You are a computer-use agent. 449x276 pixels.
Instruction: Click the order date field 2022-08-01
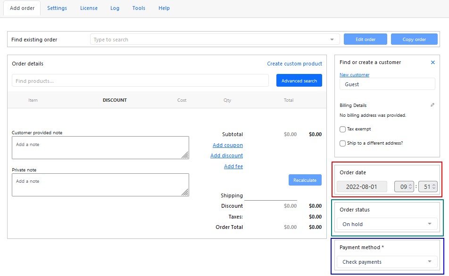[362, 187]
